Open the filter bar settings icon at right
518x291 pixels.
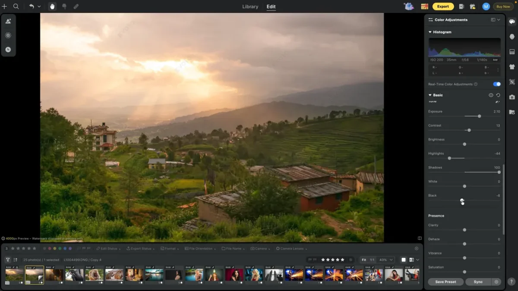pyautogui.click(x=417, y=248)
